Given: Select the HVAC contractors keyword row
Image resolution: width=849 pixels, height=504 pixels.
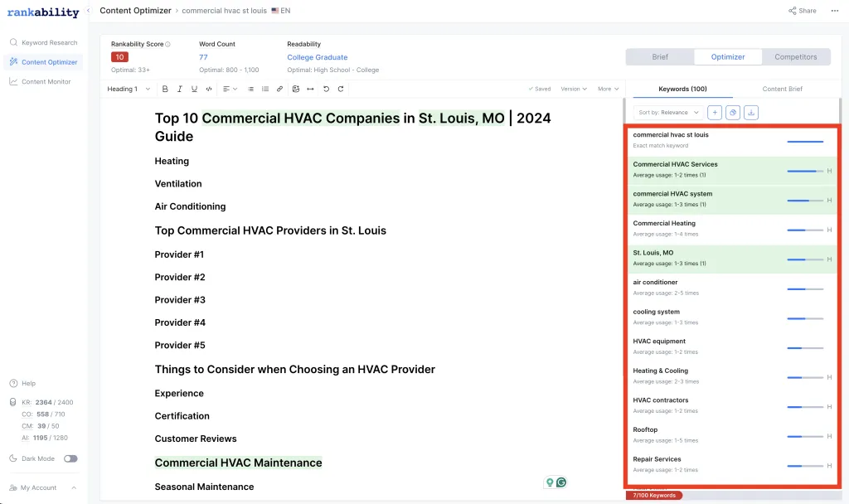Looking at the screenshot, I should coord(705,405).
